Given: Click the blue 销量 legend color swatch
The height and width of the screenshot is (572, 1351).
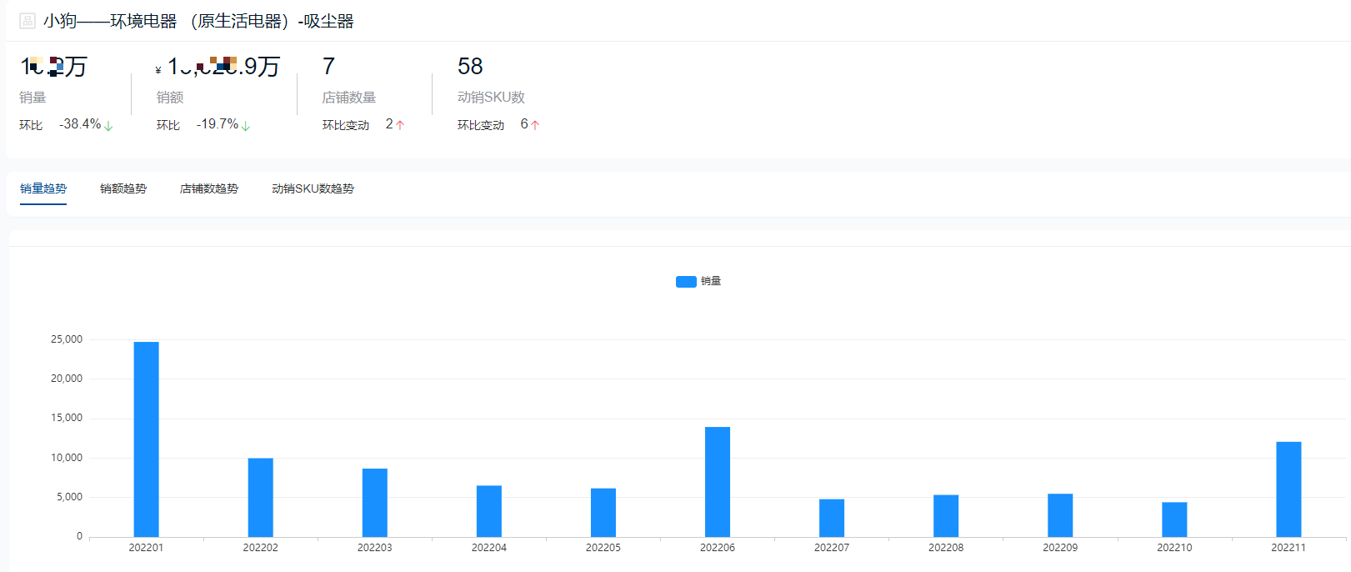Looking at the screenshot, I should (x=686, y=282).
